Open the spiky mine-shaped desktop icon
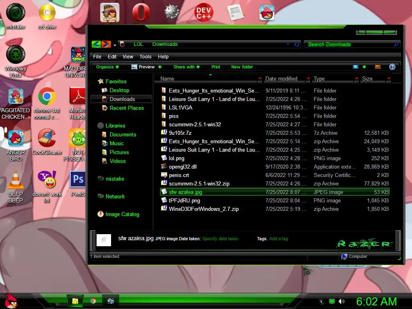The image size is (412, 309). 172,12
